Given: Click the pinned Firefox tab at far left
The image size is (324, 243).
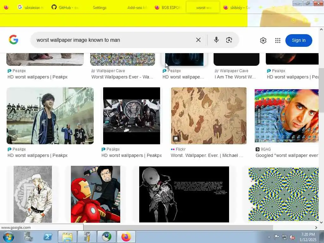Looking at the screenshot, I should 6,8.
